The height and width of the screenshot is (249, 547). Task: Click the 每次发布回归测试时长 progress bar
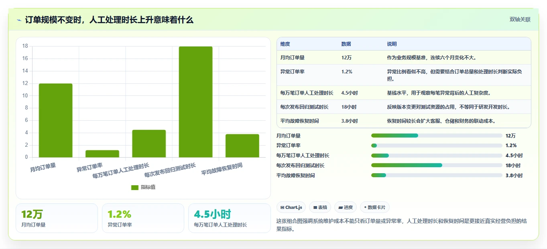(437, 165)
